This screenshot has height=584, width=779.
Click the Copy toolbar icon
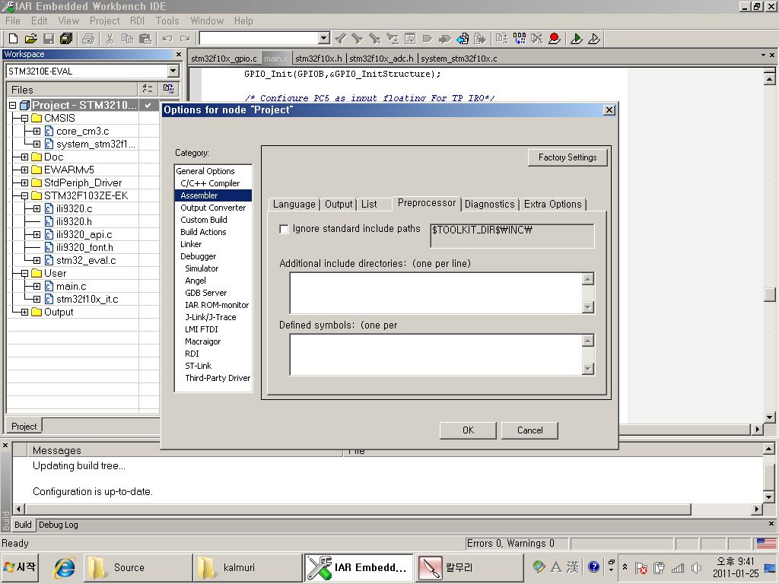127,39
